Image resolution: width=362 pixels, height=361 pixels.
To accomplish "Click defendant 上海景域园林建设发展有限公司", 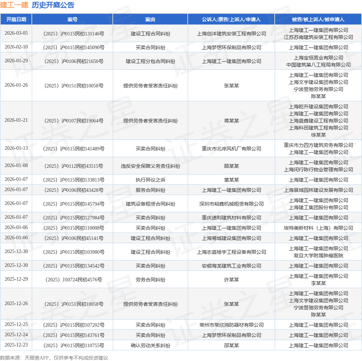I will (x=319, y=190).
